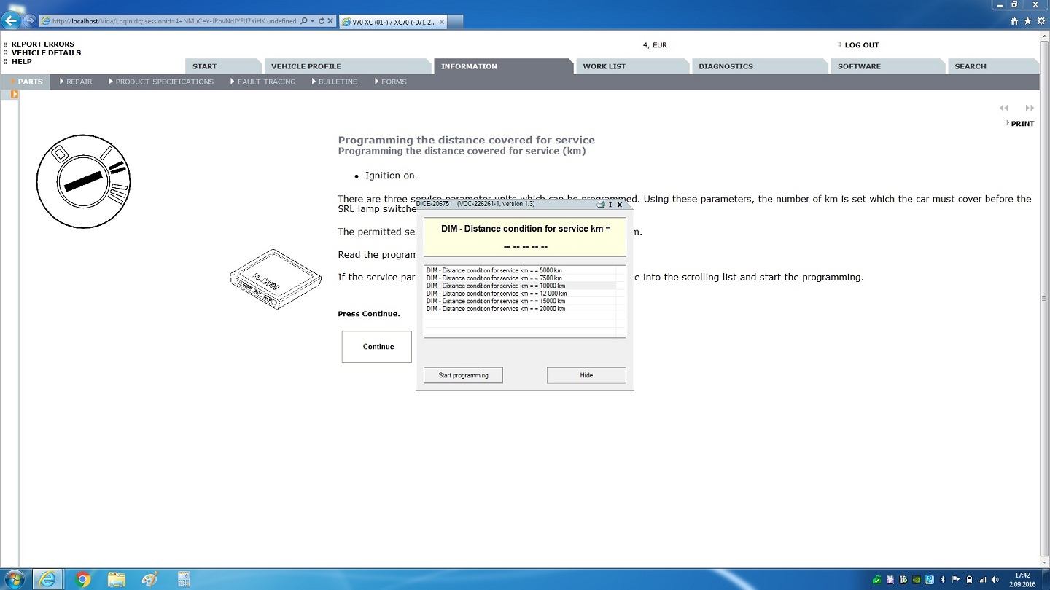Select the 5000 km service distance option
Viewport: 1050px width, 590px height.
pos(494,270)
